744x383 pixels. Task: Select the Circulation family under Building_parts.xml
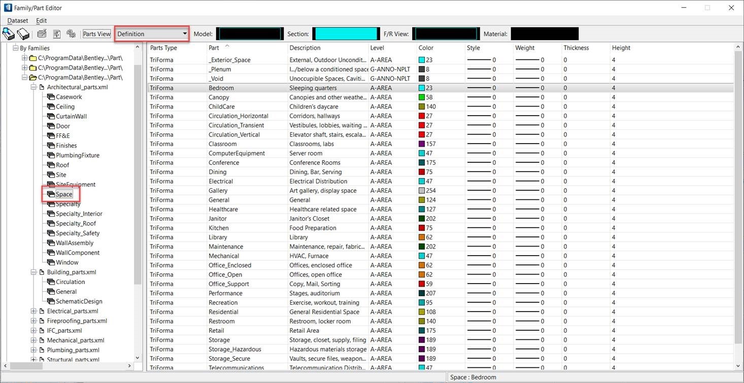(70, 282)
